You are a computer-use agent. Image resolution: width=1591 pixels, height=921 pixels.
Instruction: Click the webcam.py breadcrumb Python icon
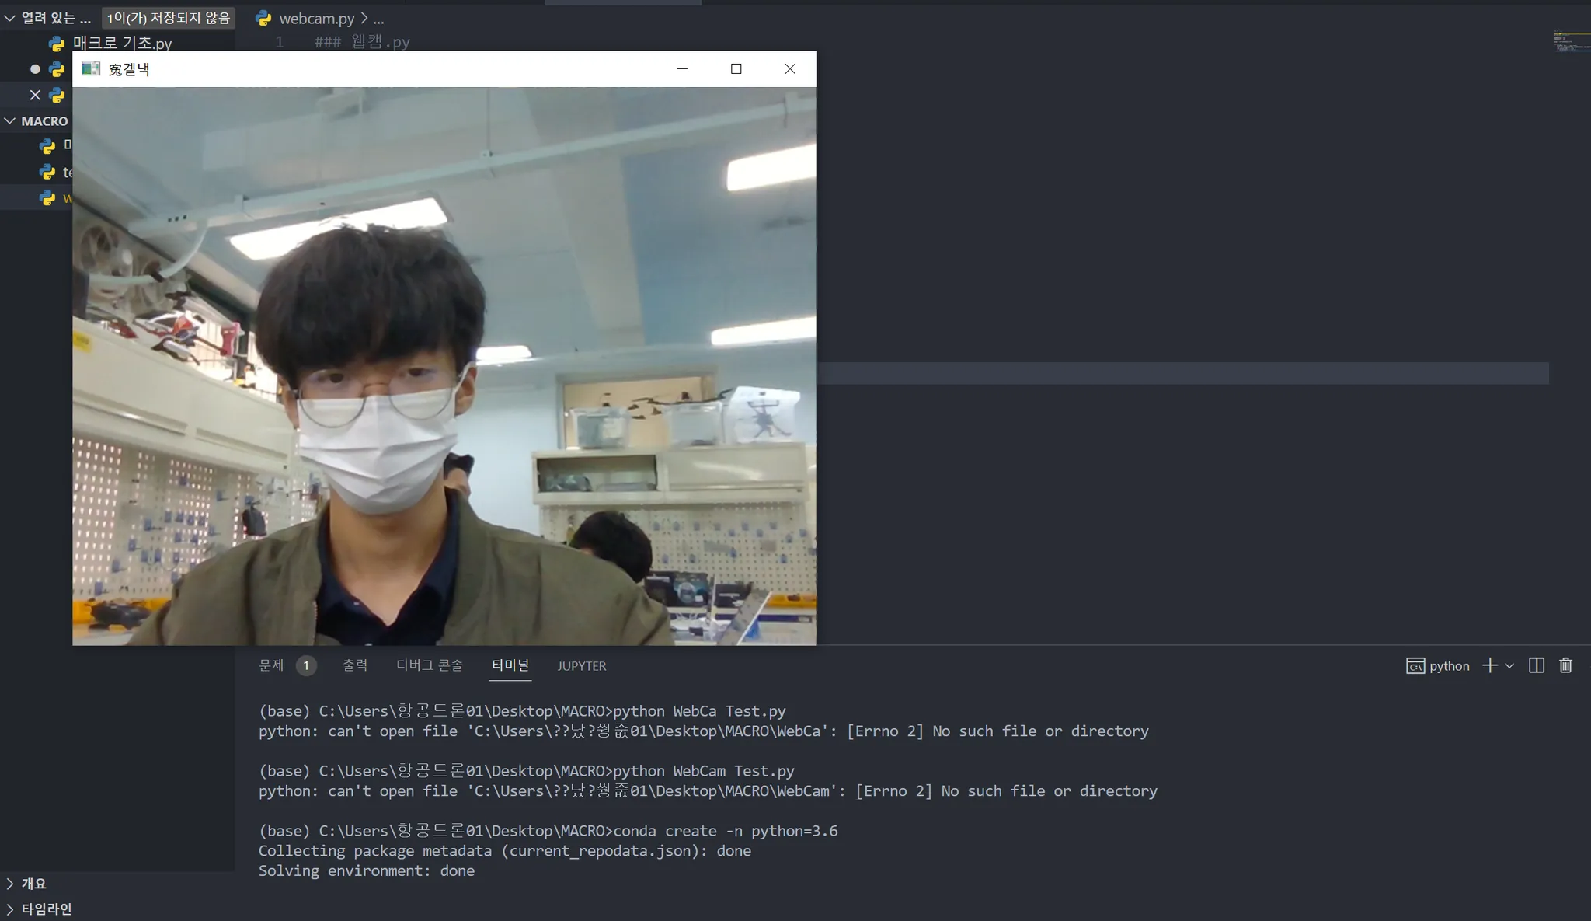263,18
